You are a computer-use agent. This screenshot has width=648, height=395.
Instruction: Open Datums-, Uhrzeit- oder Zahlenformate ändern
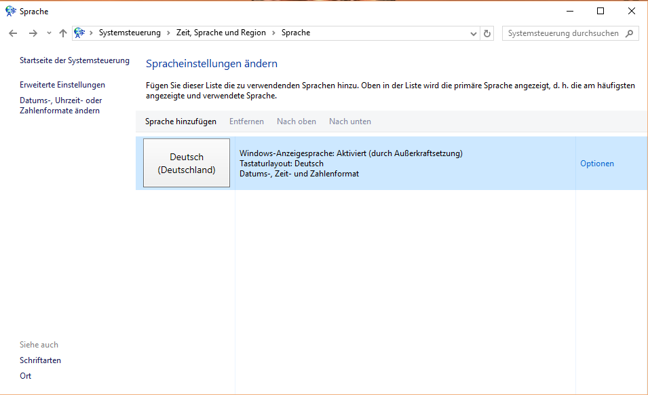click(x=60, y=105)
